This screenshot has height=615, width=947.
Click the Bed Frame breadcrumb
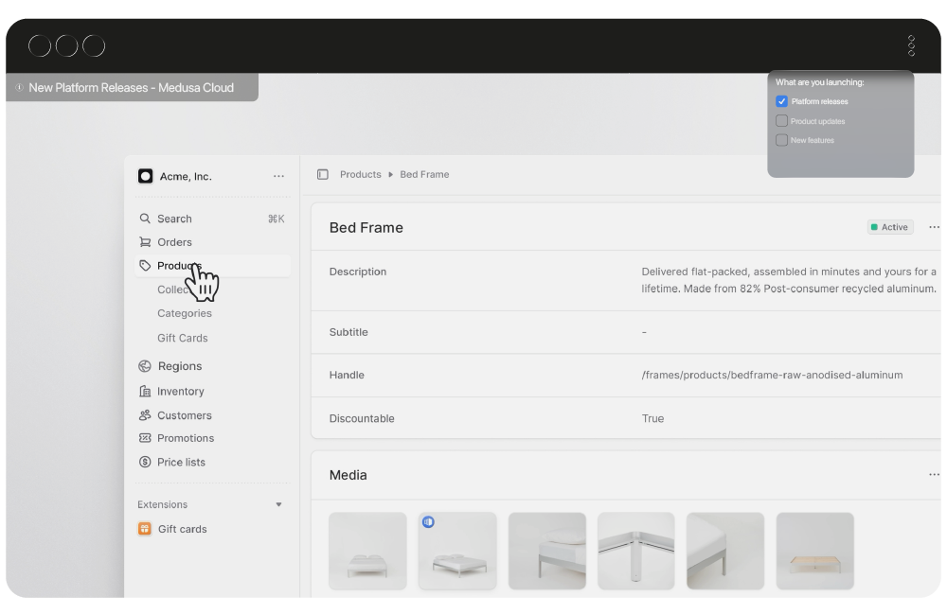point(424,174)
